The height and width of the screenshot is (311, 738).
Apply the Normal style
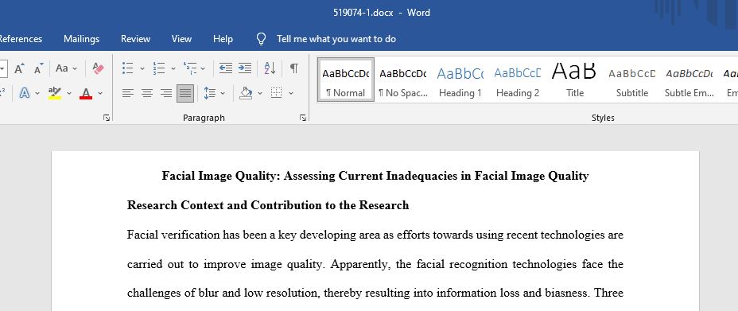pos(346,80)
